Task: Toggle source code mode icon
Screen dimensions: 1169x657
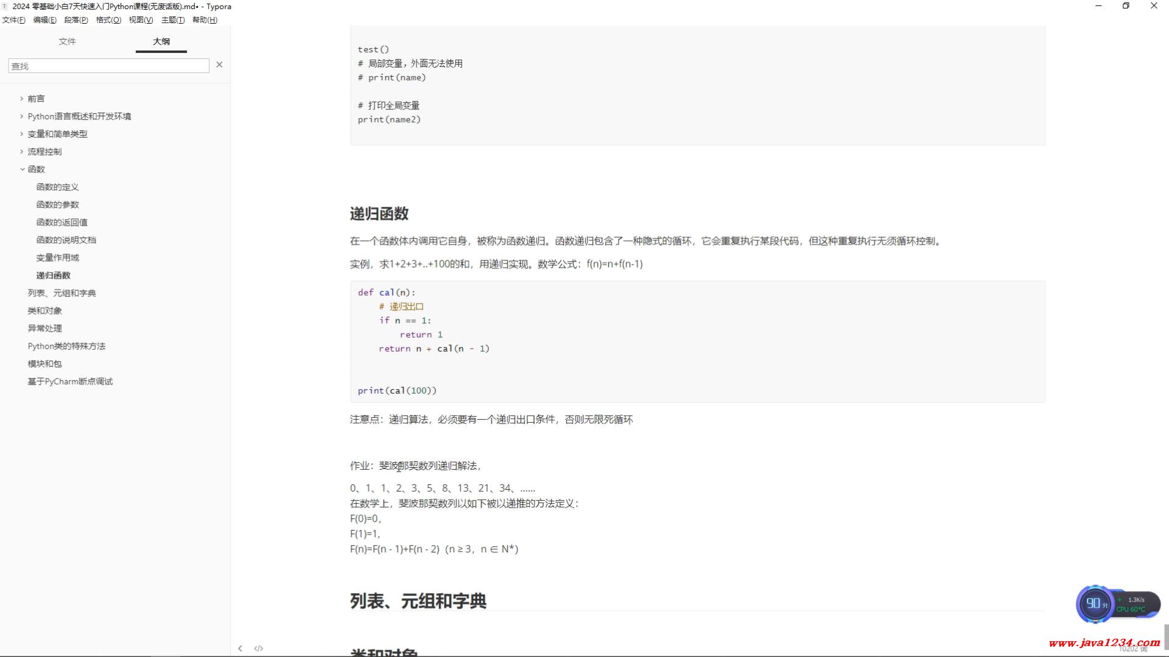Action: point(259,648)
